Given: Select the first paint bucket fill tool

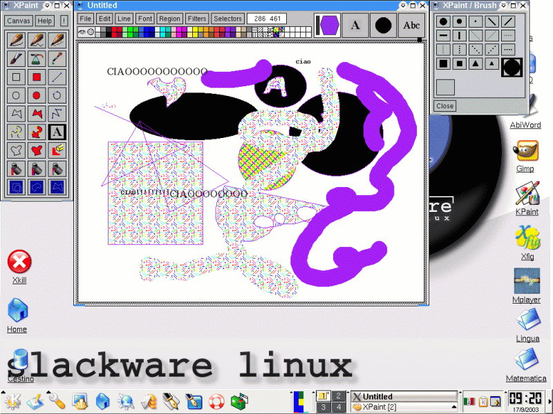Looking at the screenshot, I should click(x=16, y=168).
